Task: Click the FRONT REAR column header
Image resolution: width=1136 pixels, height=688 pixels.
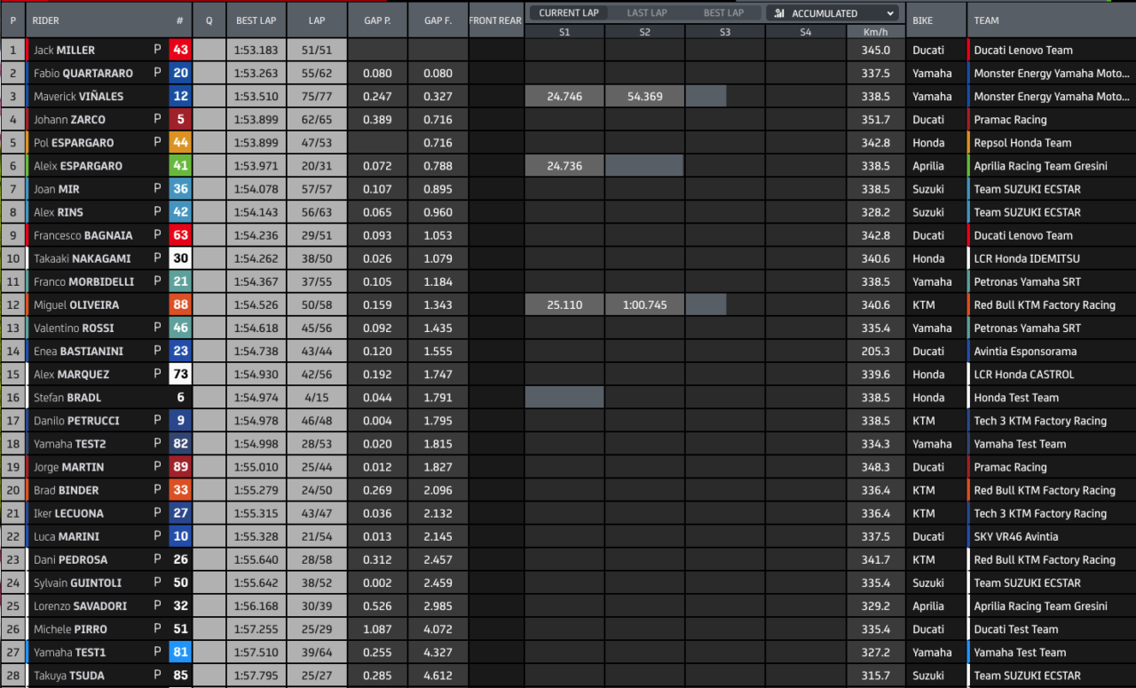Action: point(495,20)
